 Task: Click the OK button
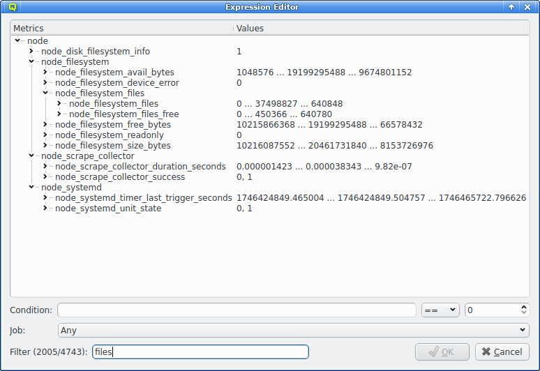click(442, 351)
